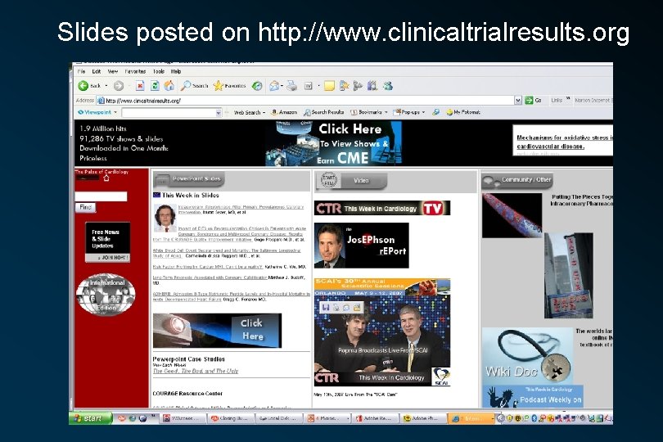Click the Edit with Word icon
663x442 pixels.
[x=309, y=86]
